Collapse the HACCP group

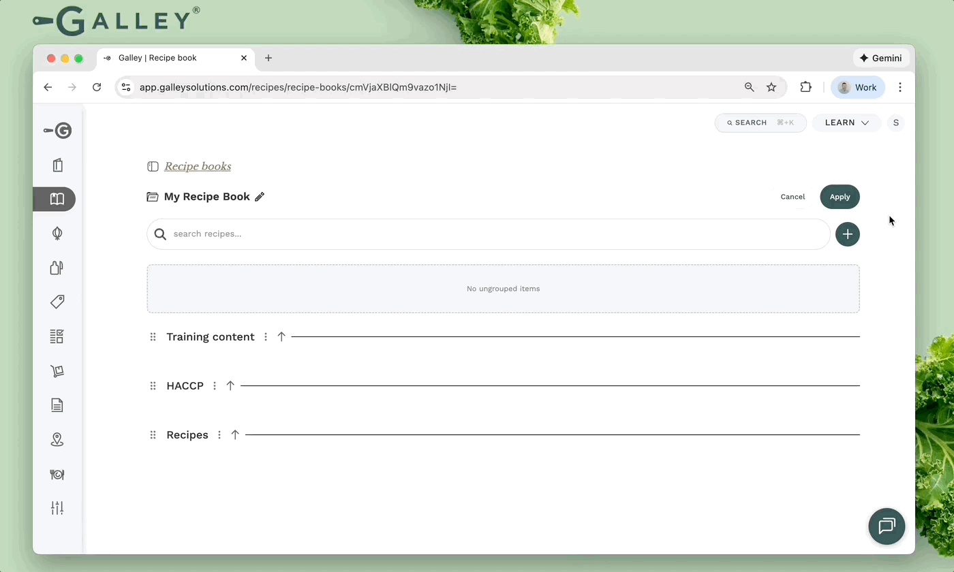click(x=230, y=385)
